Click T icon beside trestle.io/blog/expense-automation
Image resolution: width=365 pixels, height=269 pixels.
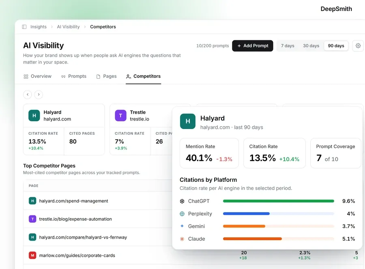[x=32, y=219]
